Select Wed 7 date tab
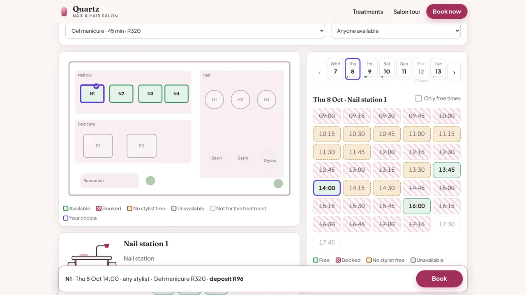Viewport: 526px width, 295px height. tap(335, 69)
